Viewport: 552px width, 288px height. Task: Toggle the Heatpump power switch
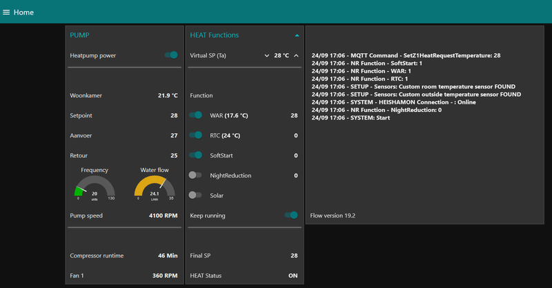pos(171,55)
